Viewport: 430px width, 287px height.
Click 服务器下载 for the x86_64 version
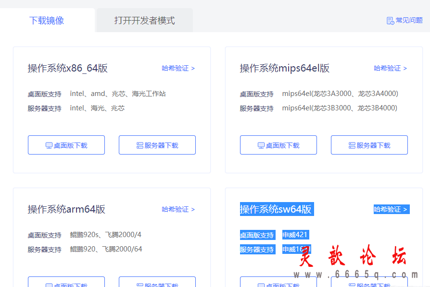pyautogui.click(x=157, y=145)
